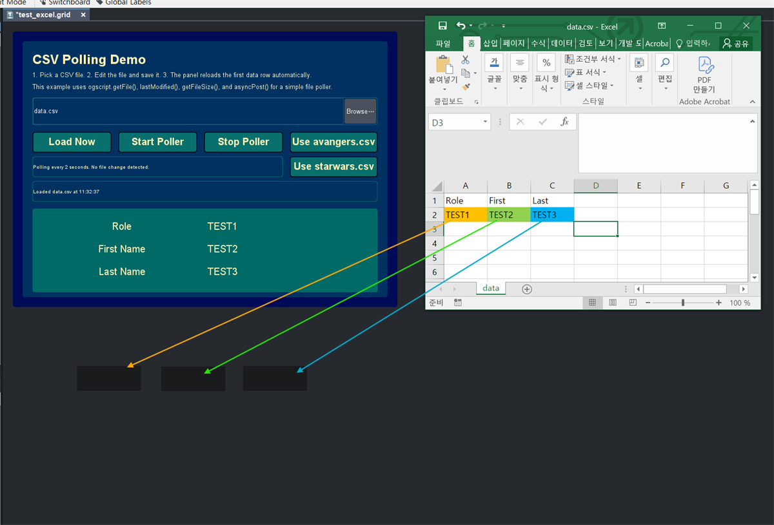This screenshot has height=525, width=774.
Task: Select the Format Painter brush
Action: pyautogui.click(x=466, y=88)
